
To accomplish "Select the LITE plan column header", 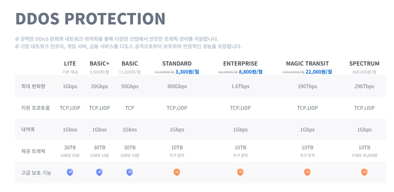I will pos(70,64).
